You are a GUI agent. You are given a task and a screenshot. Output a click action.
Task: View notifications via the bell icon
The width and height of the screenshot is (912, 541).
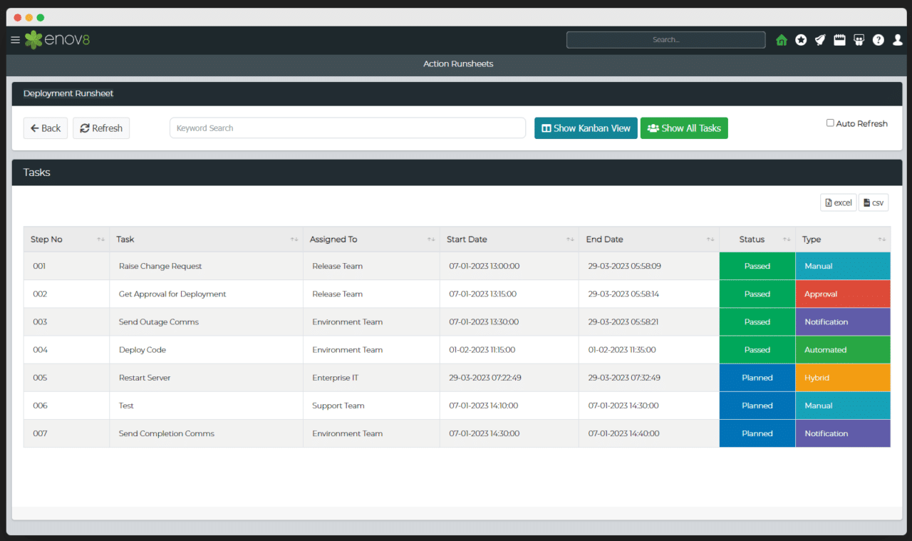point(820,40)
